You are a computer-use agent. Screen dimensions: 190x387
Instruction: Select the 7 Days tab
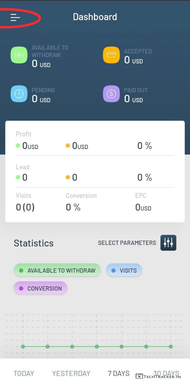(x=119, y=373)
